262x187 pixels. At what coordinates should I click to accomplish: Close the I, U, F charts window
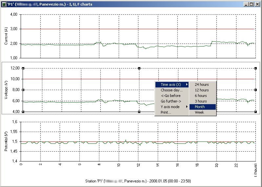[257, 4]
